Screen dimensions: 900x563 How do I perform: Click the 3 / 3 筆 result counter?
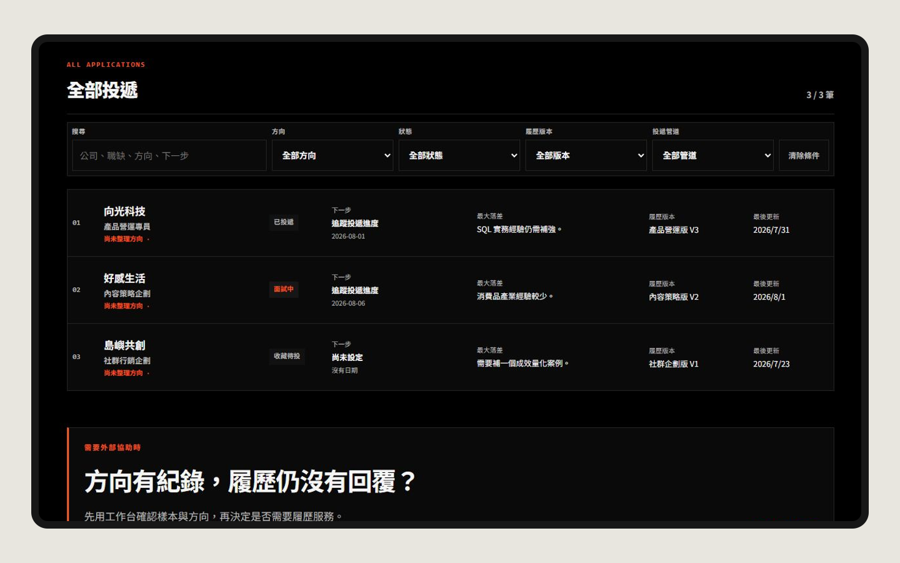click(x=820, y=95)
